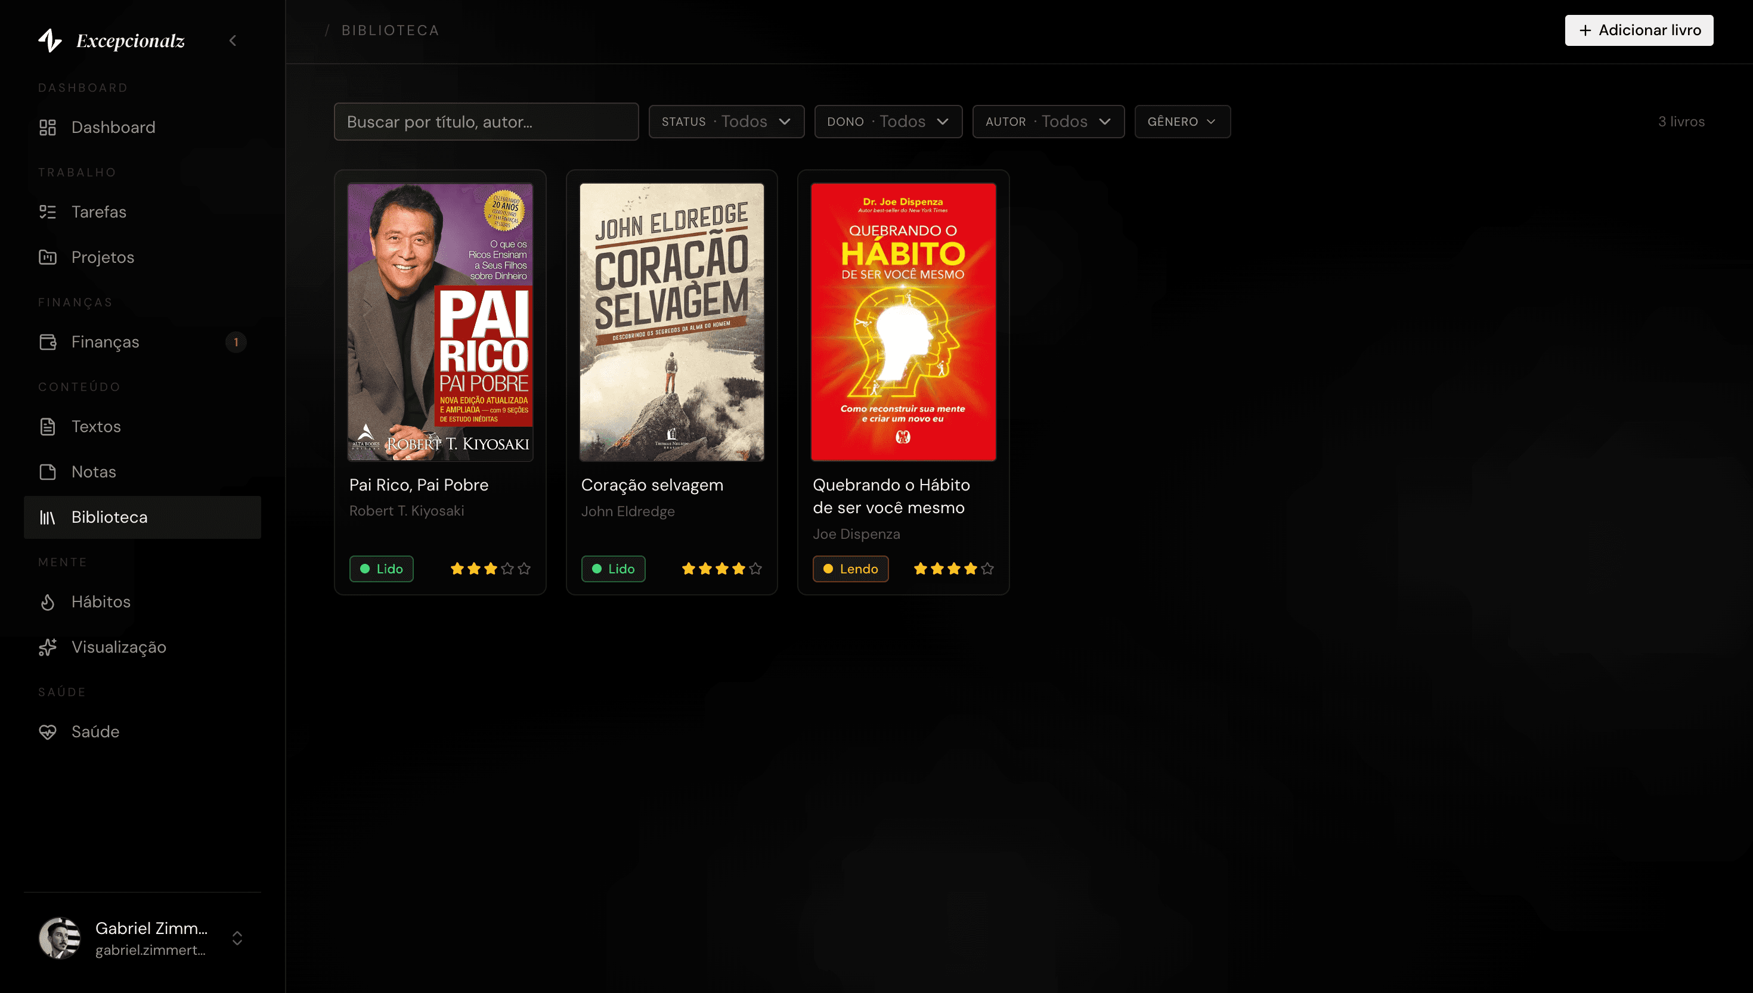Open Visualização from the sidebar
Screen dimensions: 1753x993
[143, 647]
